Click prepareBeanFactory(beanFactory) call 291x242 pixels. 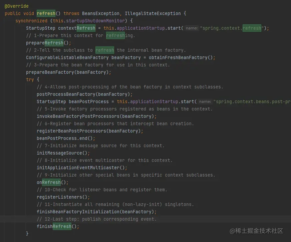pyautogui.click(x=67, y=72)
